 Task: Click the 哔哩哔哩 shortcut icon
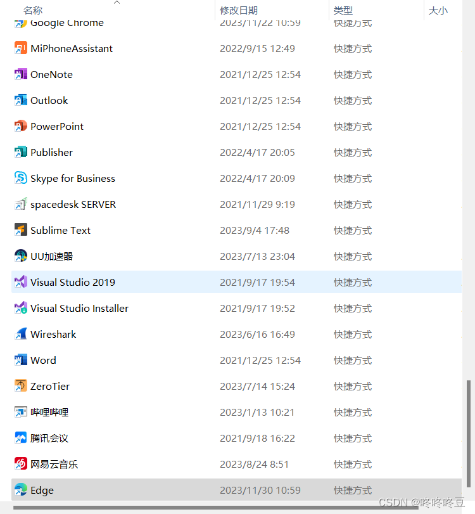pyautogui.click(x=21, y=412)
